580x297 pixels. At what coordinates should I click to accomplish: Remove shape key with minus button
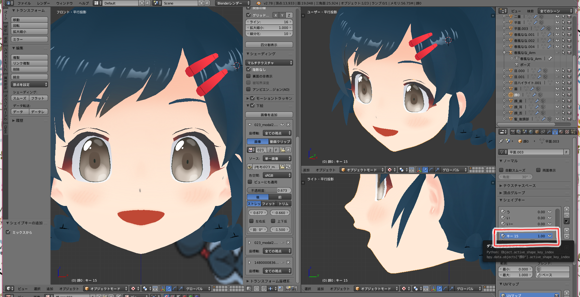[x=567, y=215]
